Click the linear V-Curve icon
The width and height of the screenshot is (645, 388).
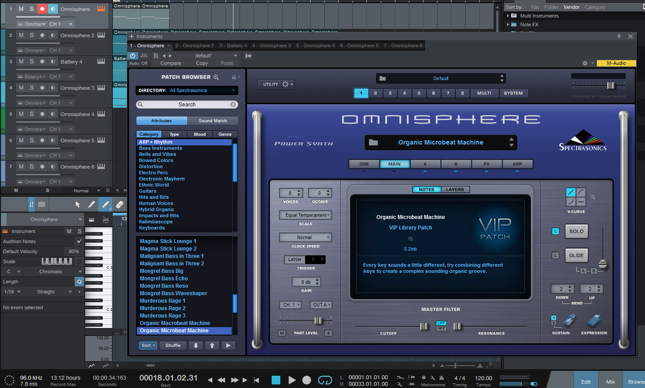click(571, 192)
